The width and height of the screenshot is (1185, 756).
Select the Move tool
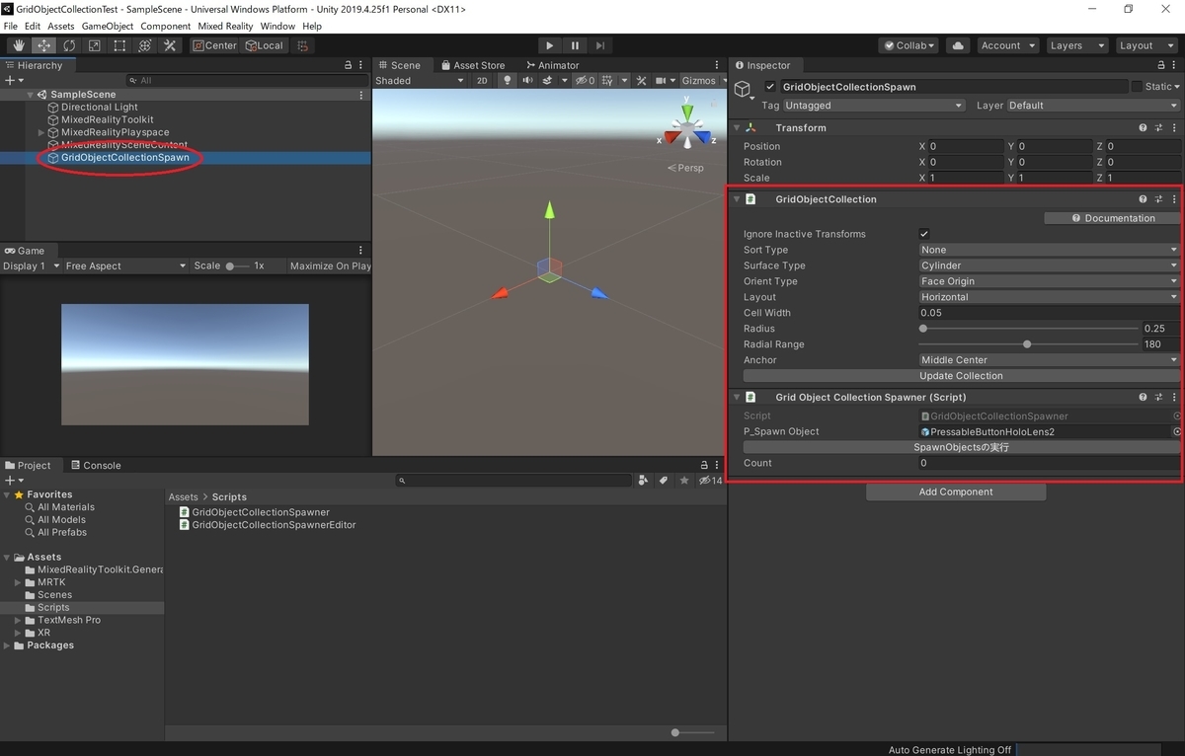tap(44, 45)
